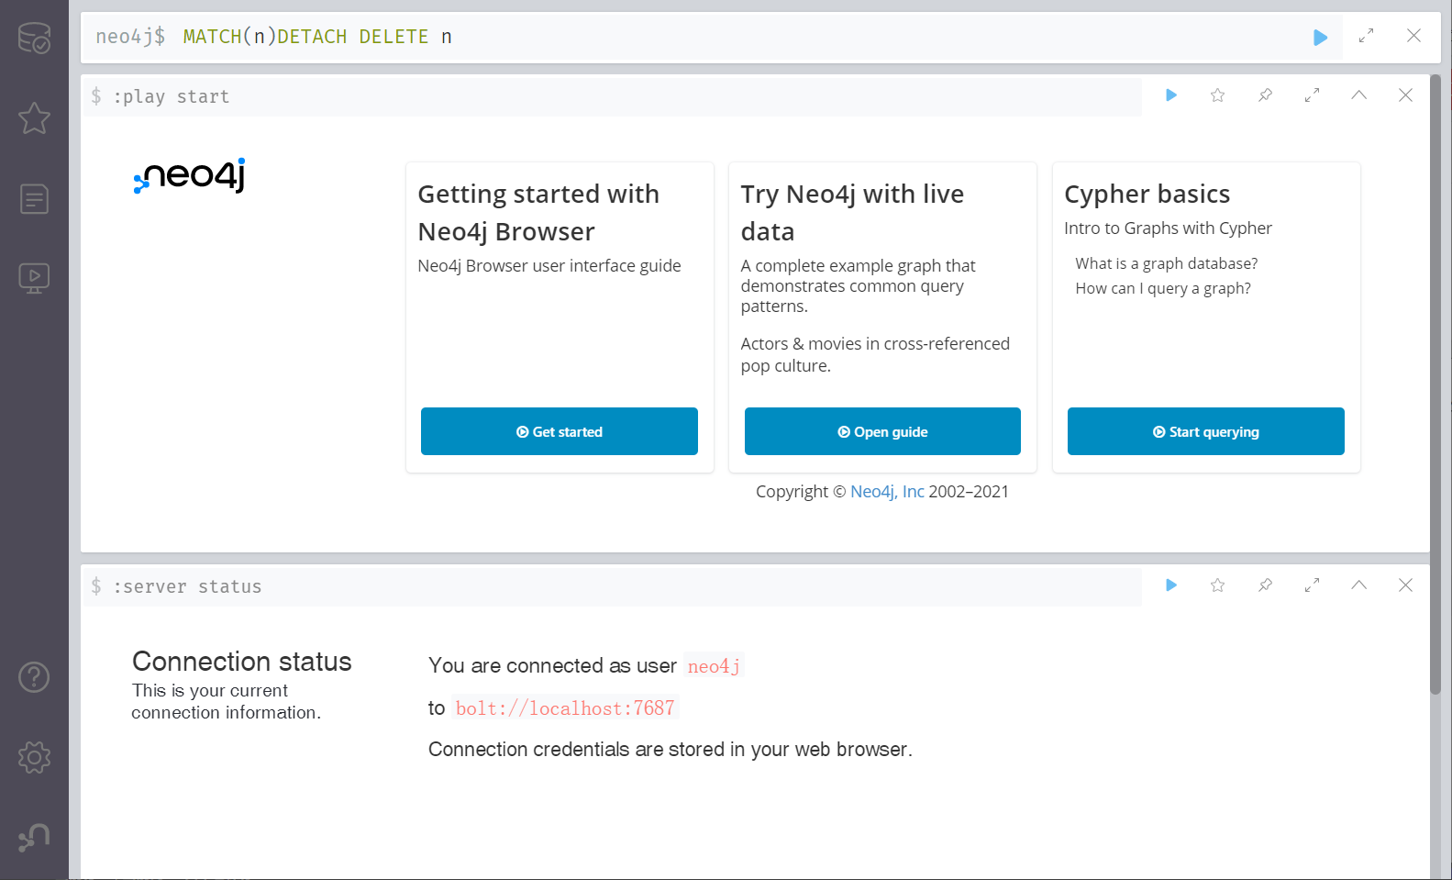
Task: Click the bolt://localhost:7687 address
Action: pyautogui.click(x=565, y=708)
